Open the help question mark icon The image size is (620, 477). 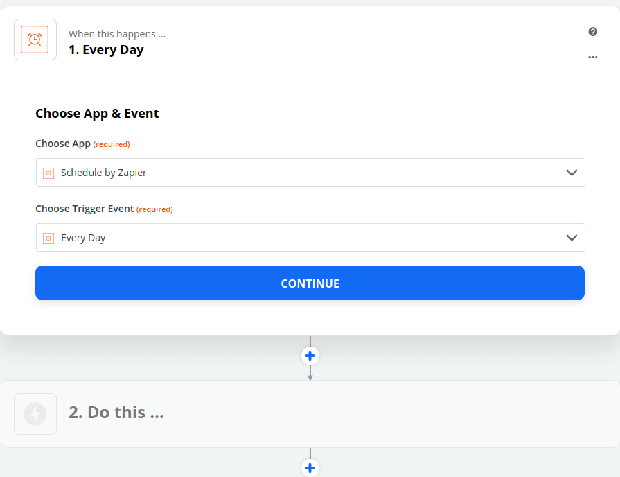click(x=592, y=32)
